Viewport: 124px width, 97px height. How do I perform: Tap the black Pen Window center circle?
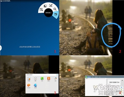(x=48, y=13)
